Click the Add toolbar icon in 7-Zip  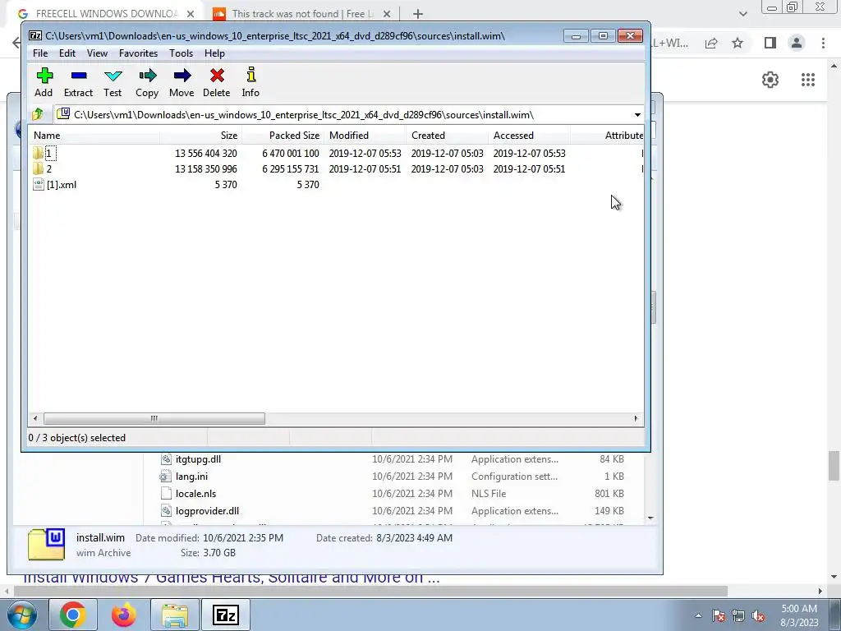click(x=44, y=82)
